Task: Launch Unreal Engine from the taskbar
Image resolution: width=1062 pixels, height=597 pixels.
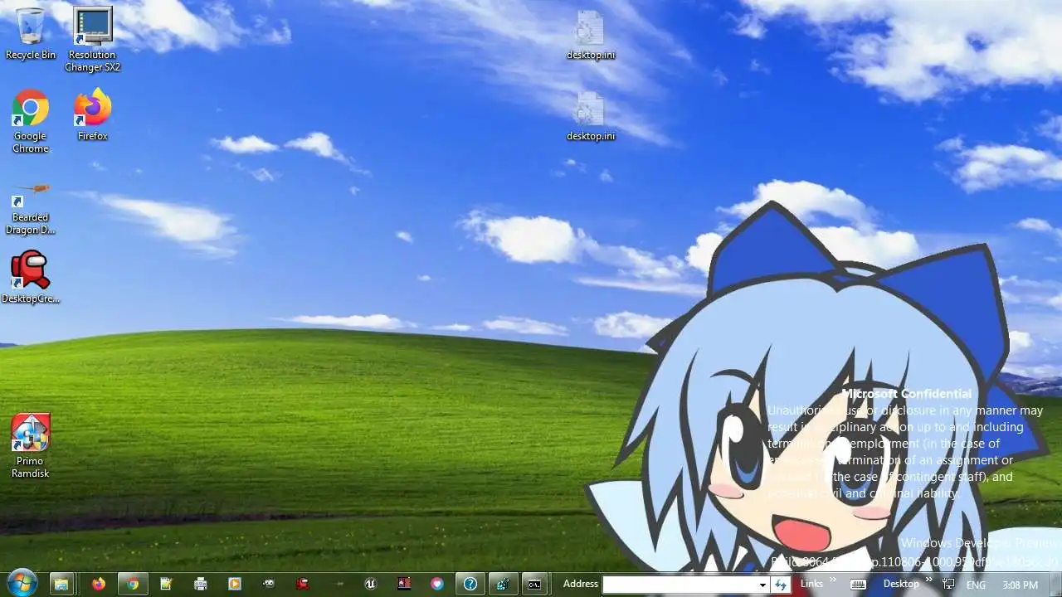Action: click(370, 584)
